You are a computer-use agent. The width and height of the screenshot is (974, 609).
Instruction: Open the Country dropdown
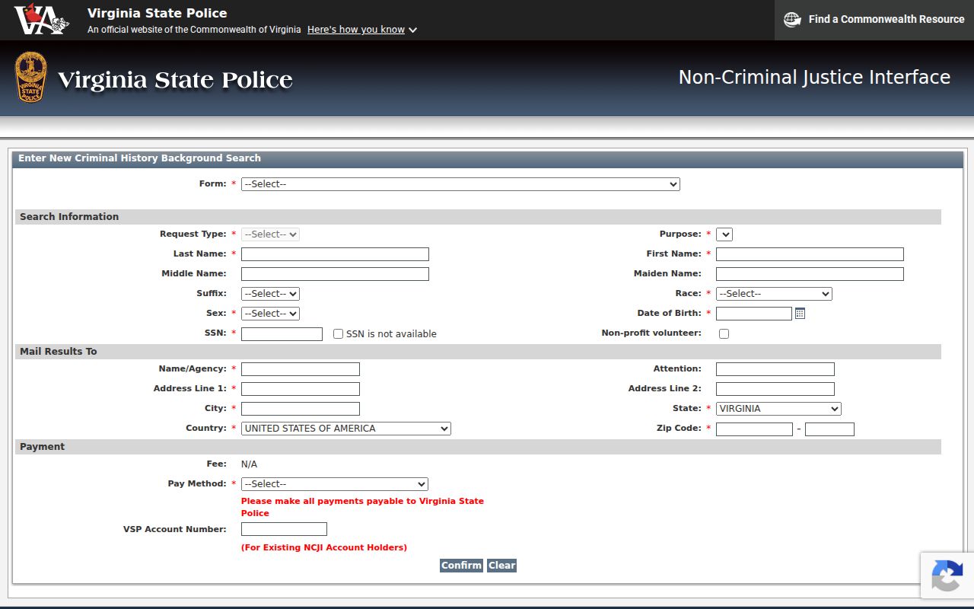[346, 429]
